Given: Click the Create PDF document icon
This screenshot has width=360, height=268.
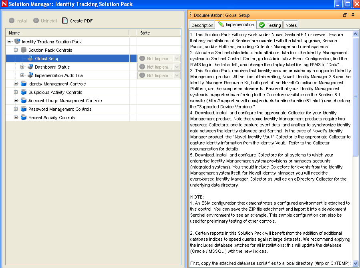Looking at the screenshot, I should [65, 20].
